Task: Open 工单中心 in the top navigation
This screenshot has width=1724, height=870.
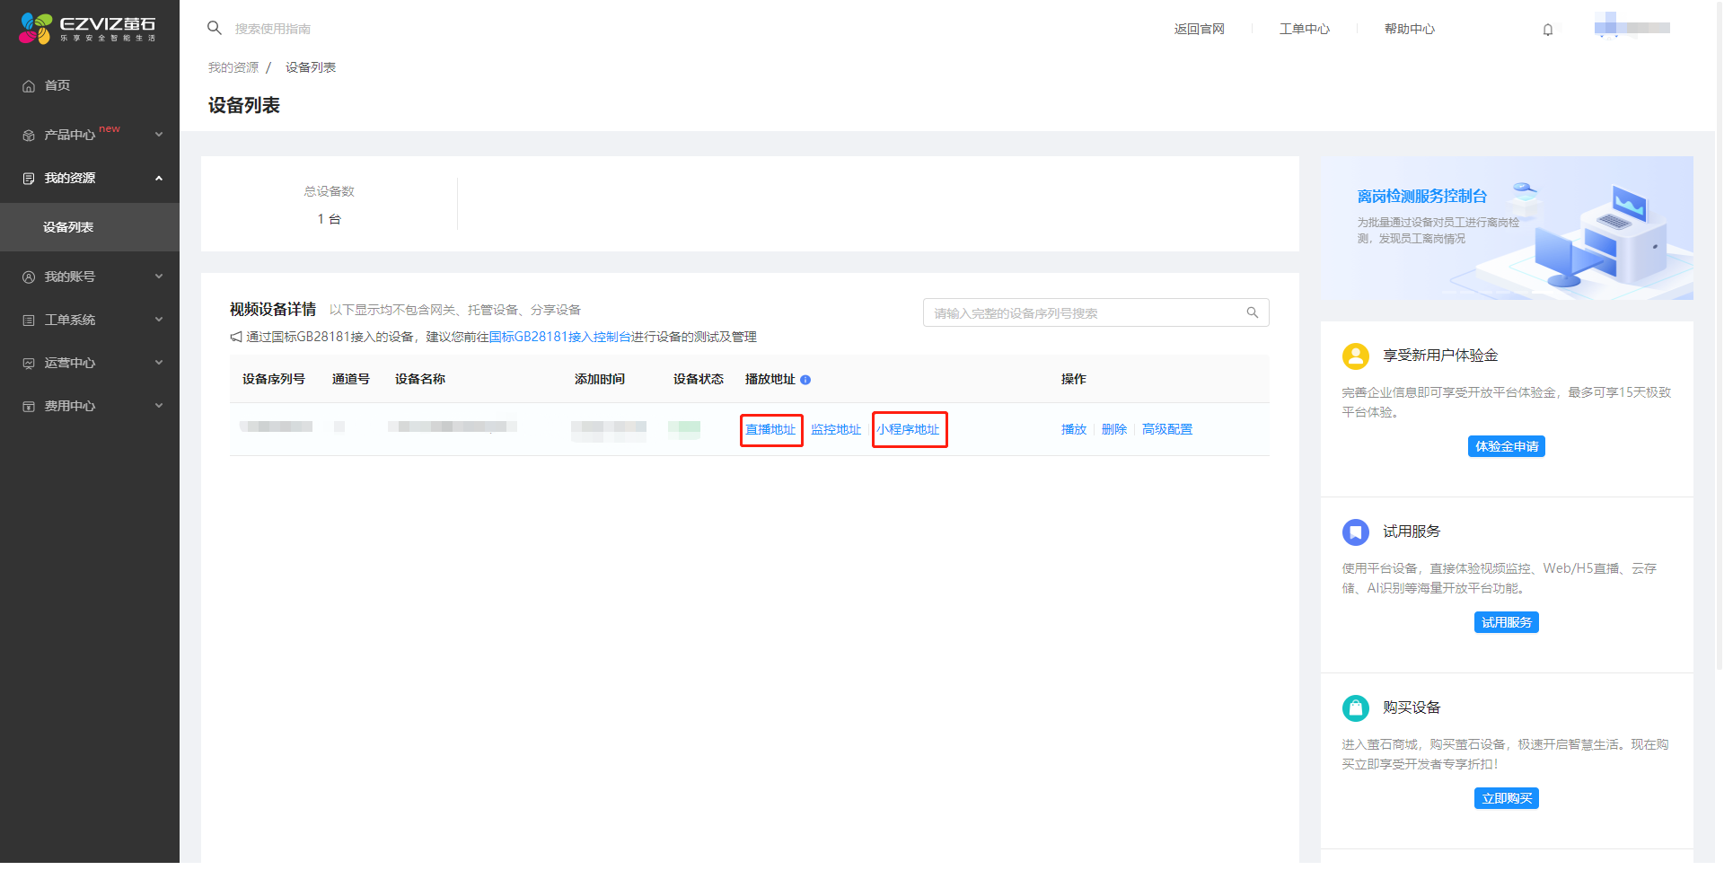Action: (x=1304, y=29)
